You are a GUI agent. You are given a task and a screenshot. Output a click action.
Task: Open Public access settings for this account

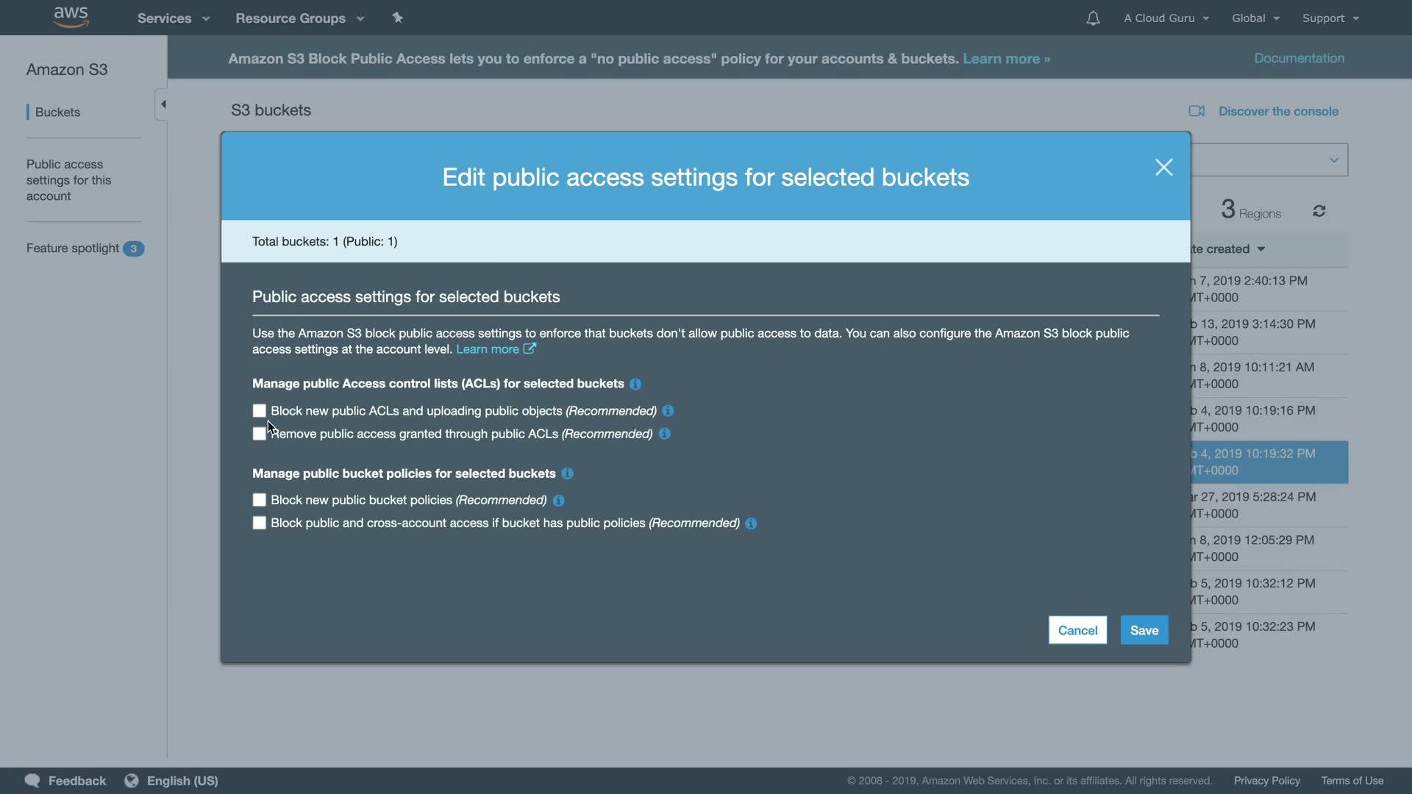[68, 180]
